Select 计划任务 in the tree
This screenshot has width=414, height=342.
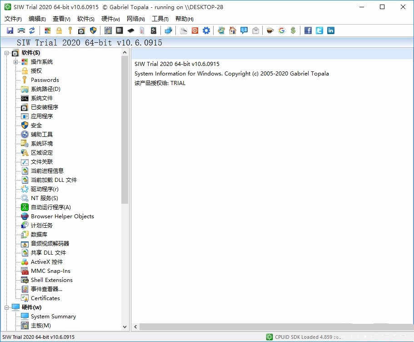coord(42,226)
